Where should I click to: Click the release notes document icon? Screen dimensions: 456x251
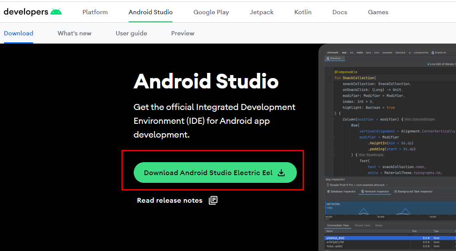click(x=213, y=200)
